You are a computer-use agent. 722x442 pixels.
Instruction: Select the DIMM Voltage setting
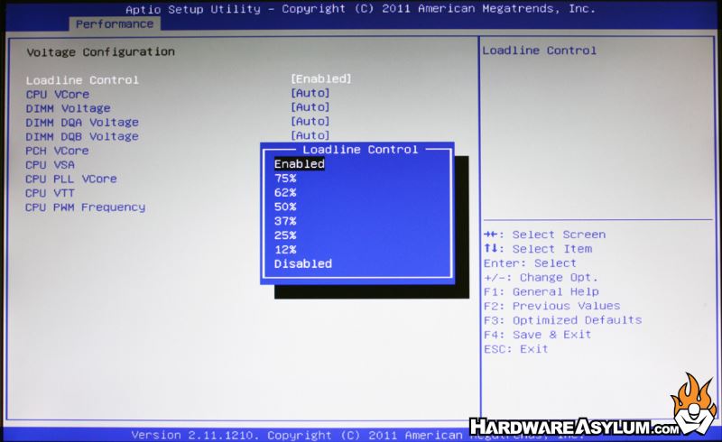[x=69, y=108]
